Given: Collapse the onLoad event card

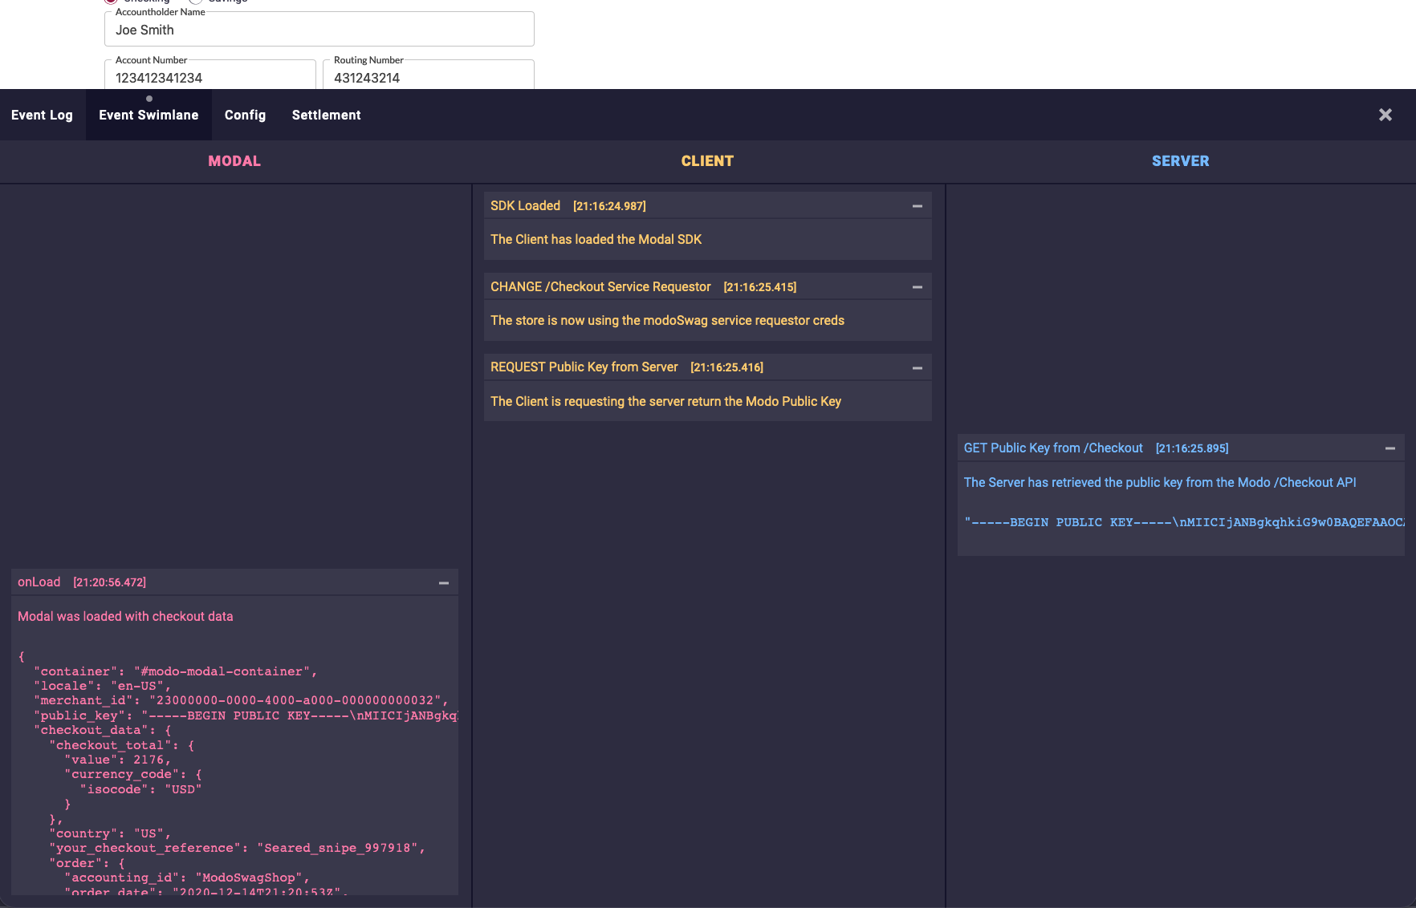Looking at the screenshot, I should coord(444,583).
